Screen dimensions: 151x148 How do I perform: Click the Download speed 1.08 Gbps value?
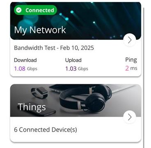25,69
